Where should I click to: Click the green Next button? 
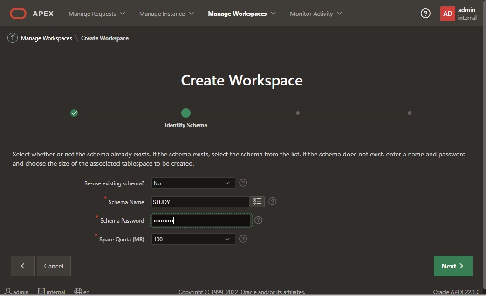click(x=453, y=266)
